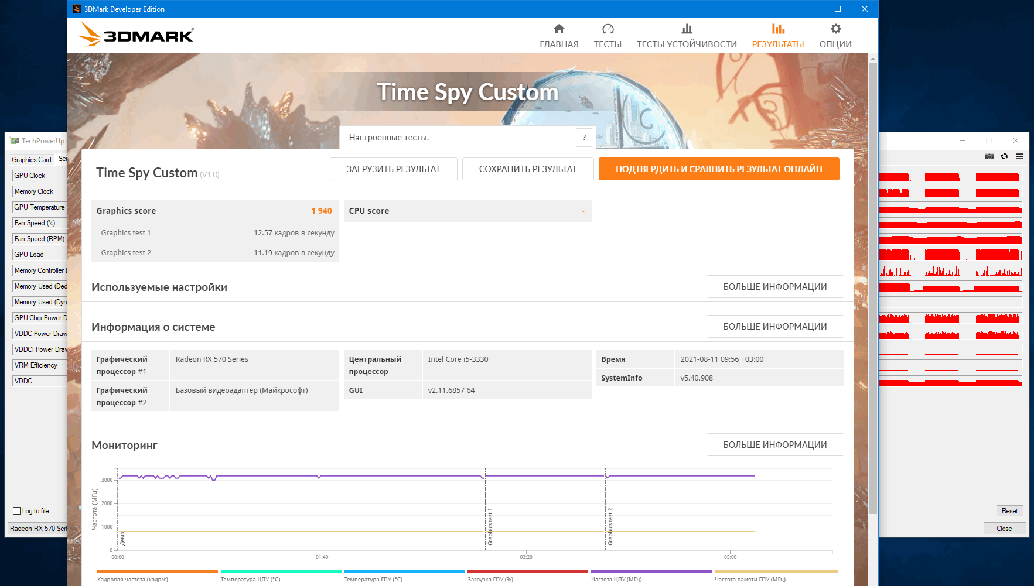Open the ГЛАВНАЯ home tab

559,36
